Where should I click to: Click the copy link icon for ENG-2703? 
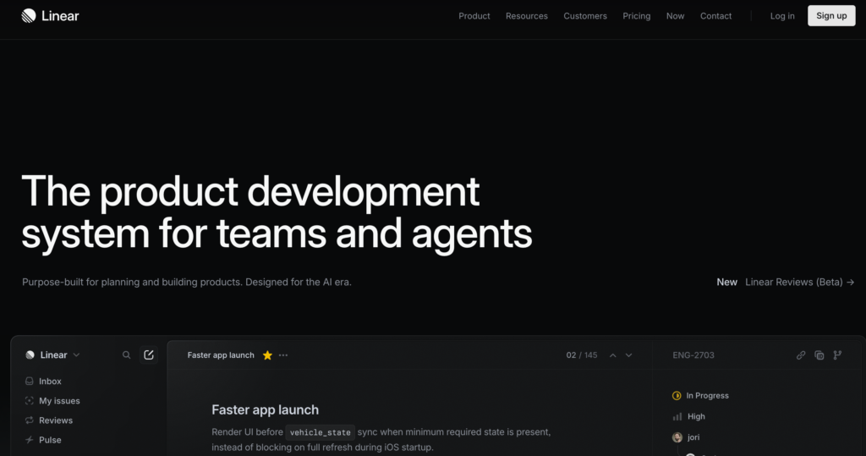(801, 355)
